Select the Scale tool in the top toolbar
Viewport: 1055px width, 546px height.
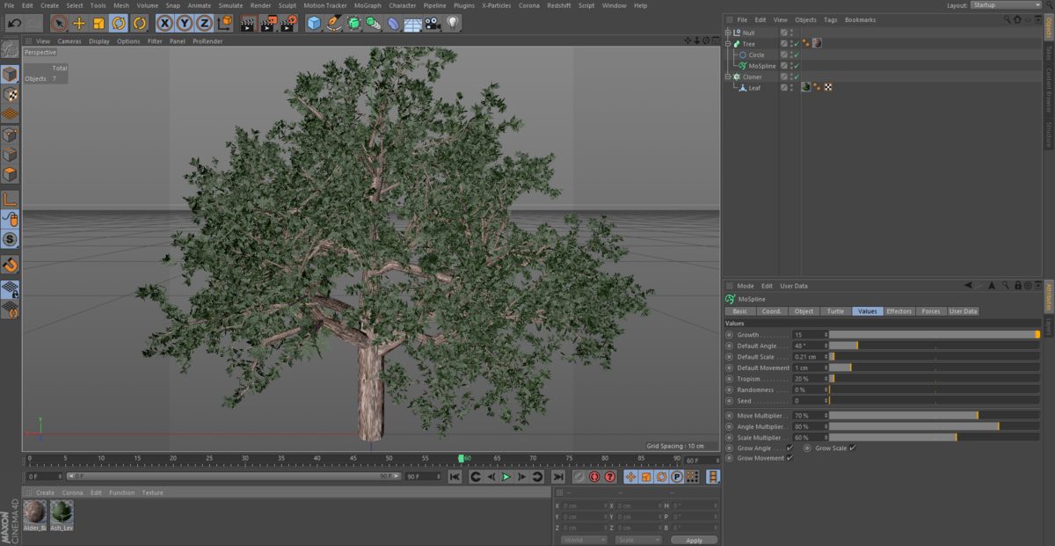[x=98, y=23]
